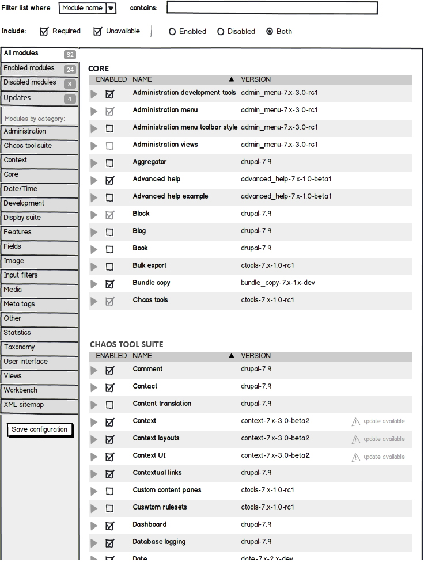The height and width of the screenshot is (574, 424).
Task: Click the sort arrow in CHAOS TOOL SUITE header
Action: point(232,356)
